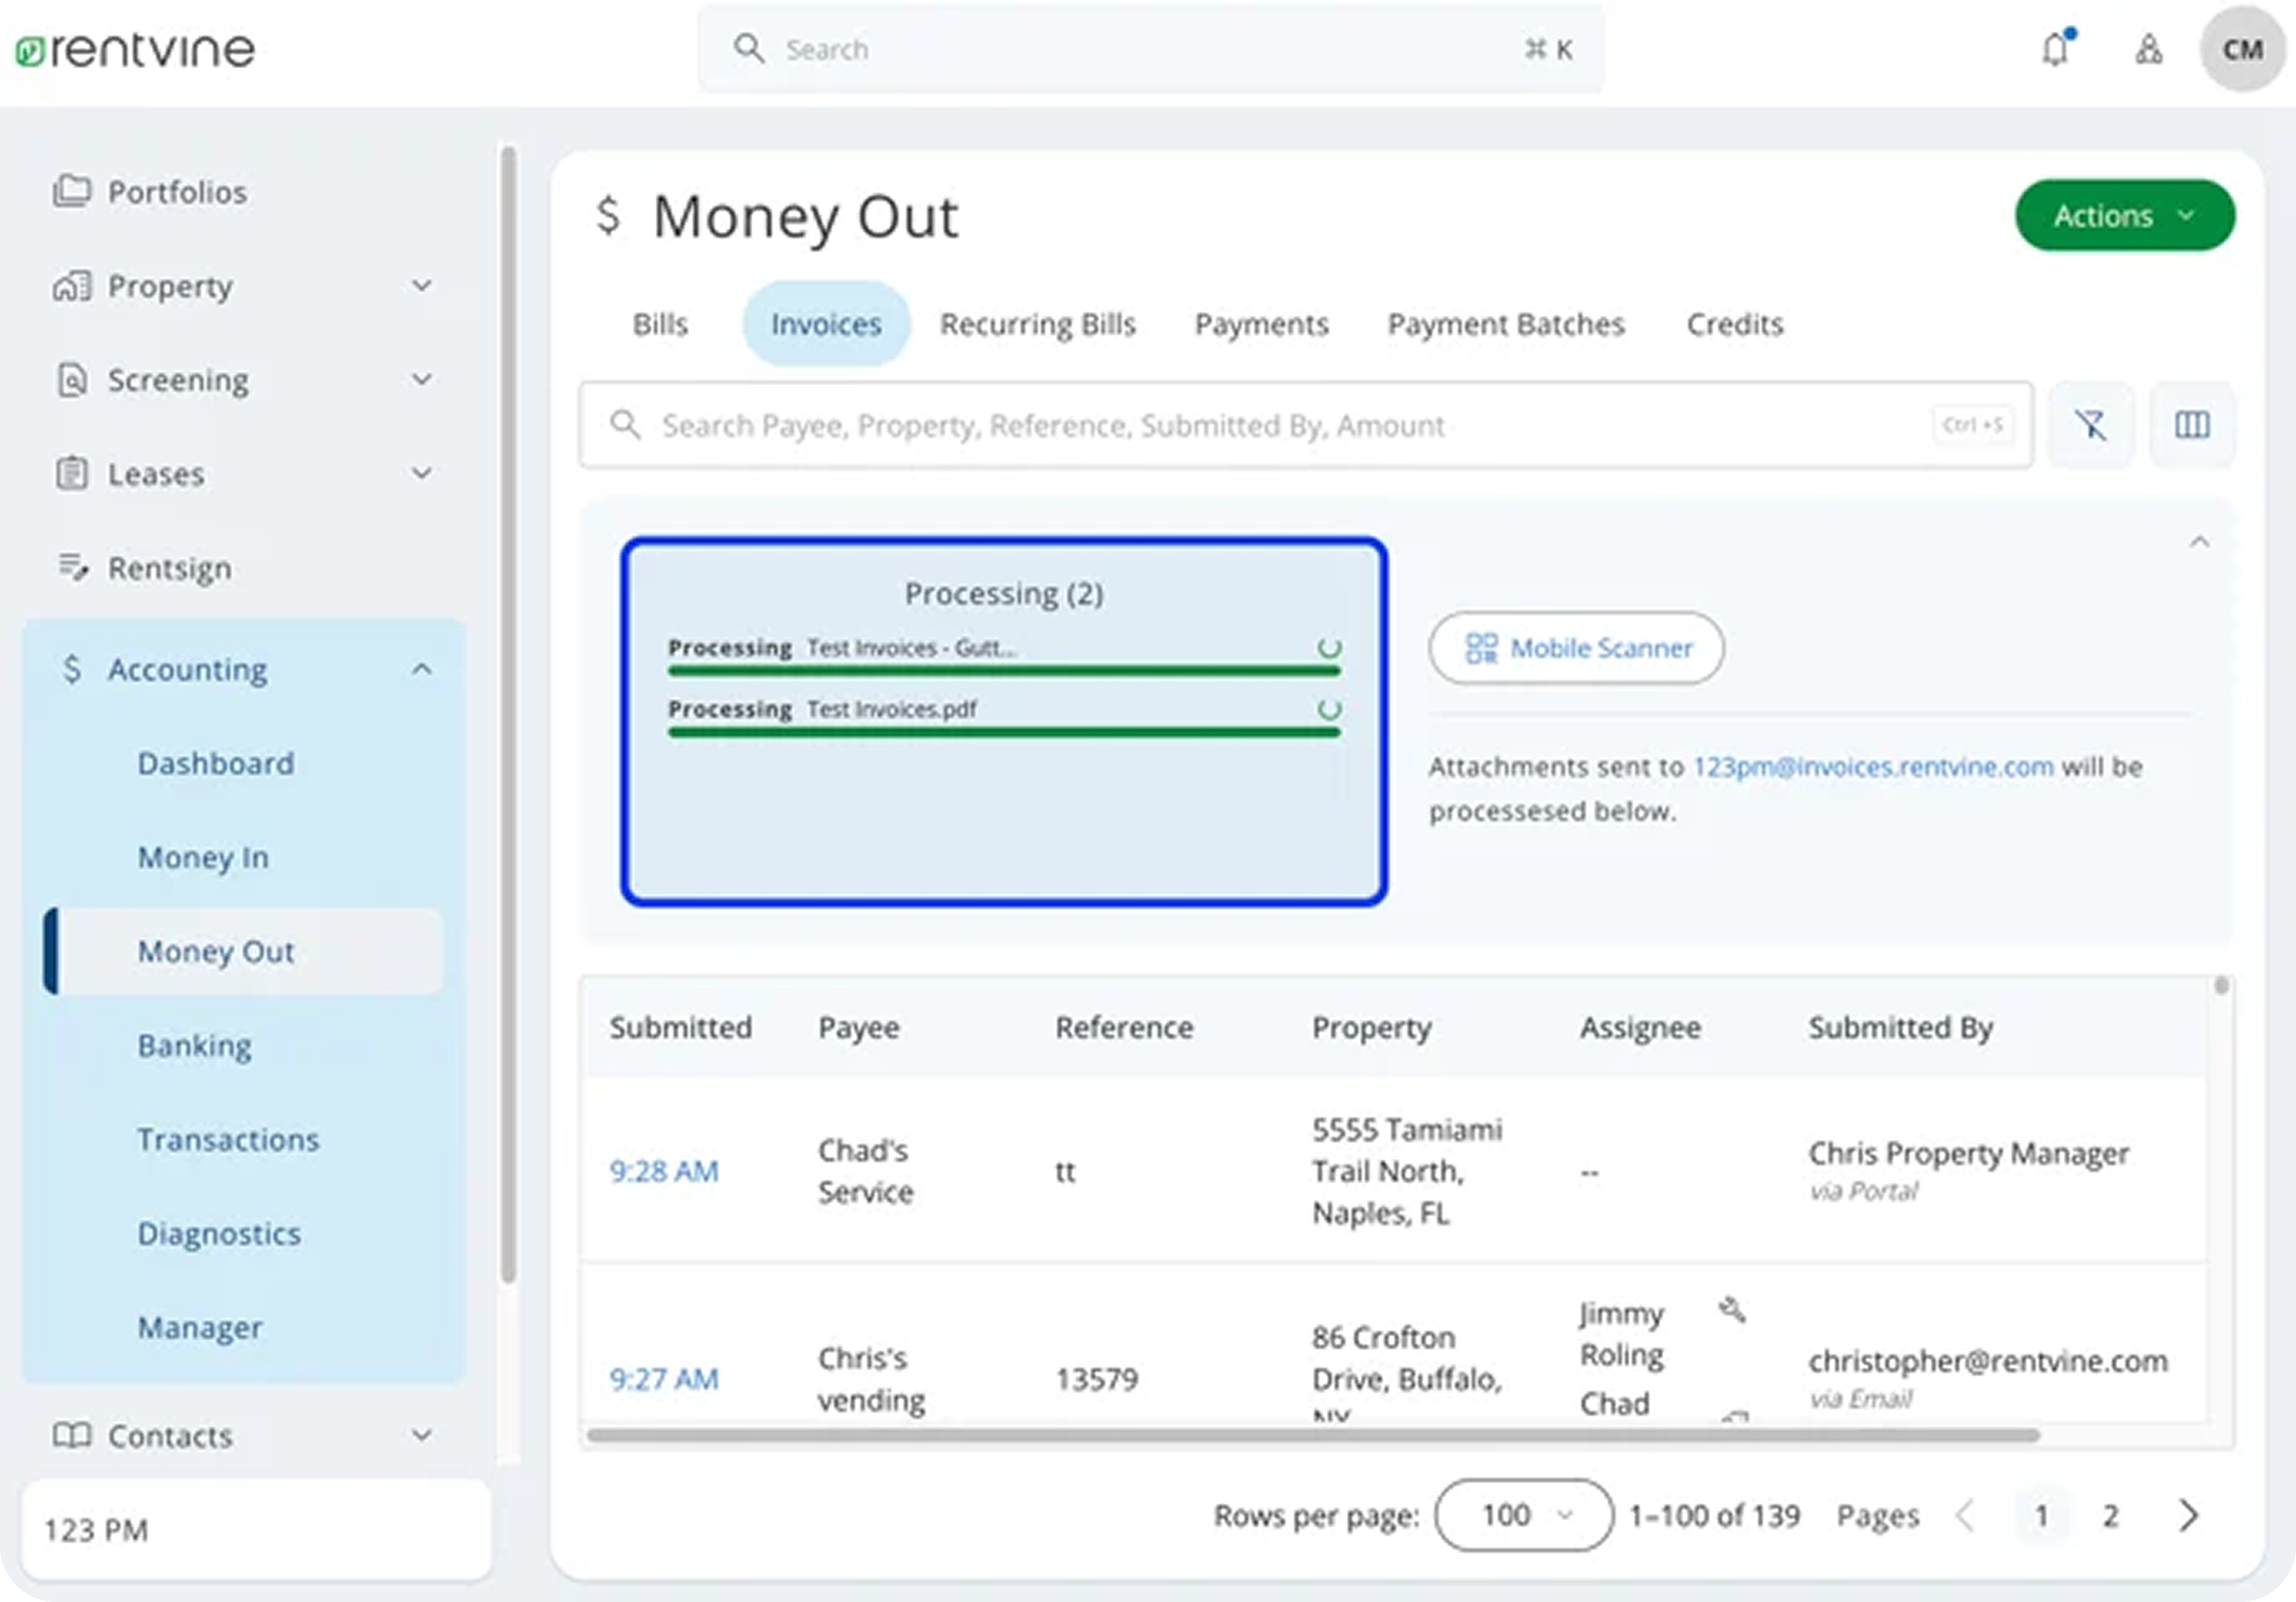Collapse the invoice upload panel chevron
This screenshot has height=1602, width=2296.
[x=2199, y=542]
